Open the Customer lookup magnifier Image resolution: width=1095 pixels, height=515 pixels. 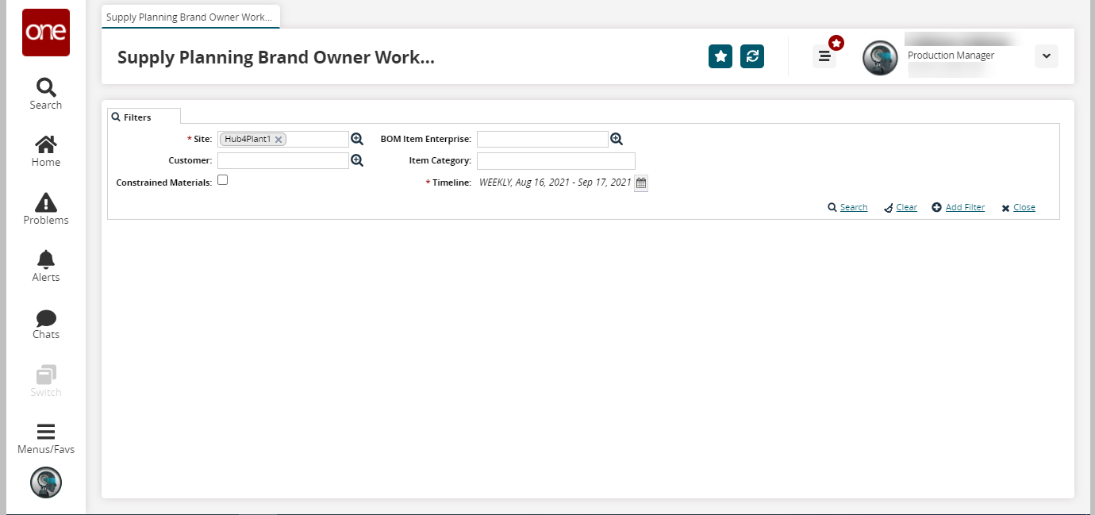click(x=357, y=160)
